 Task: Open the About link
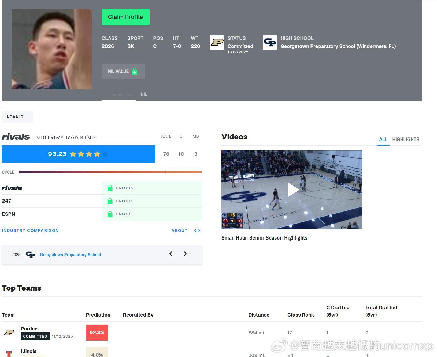coord(179,230)
